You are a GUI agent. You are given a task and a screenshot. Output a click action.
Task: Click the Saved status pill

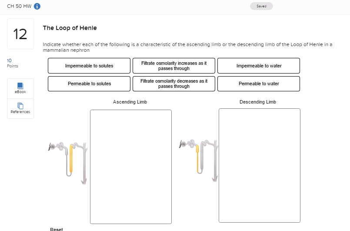(x=261, y=6)
